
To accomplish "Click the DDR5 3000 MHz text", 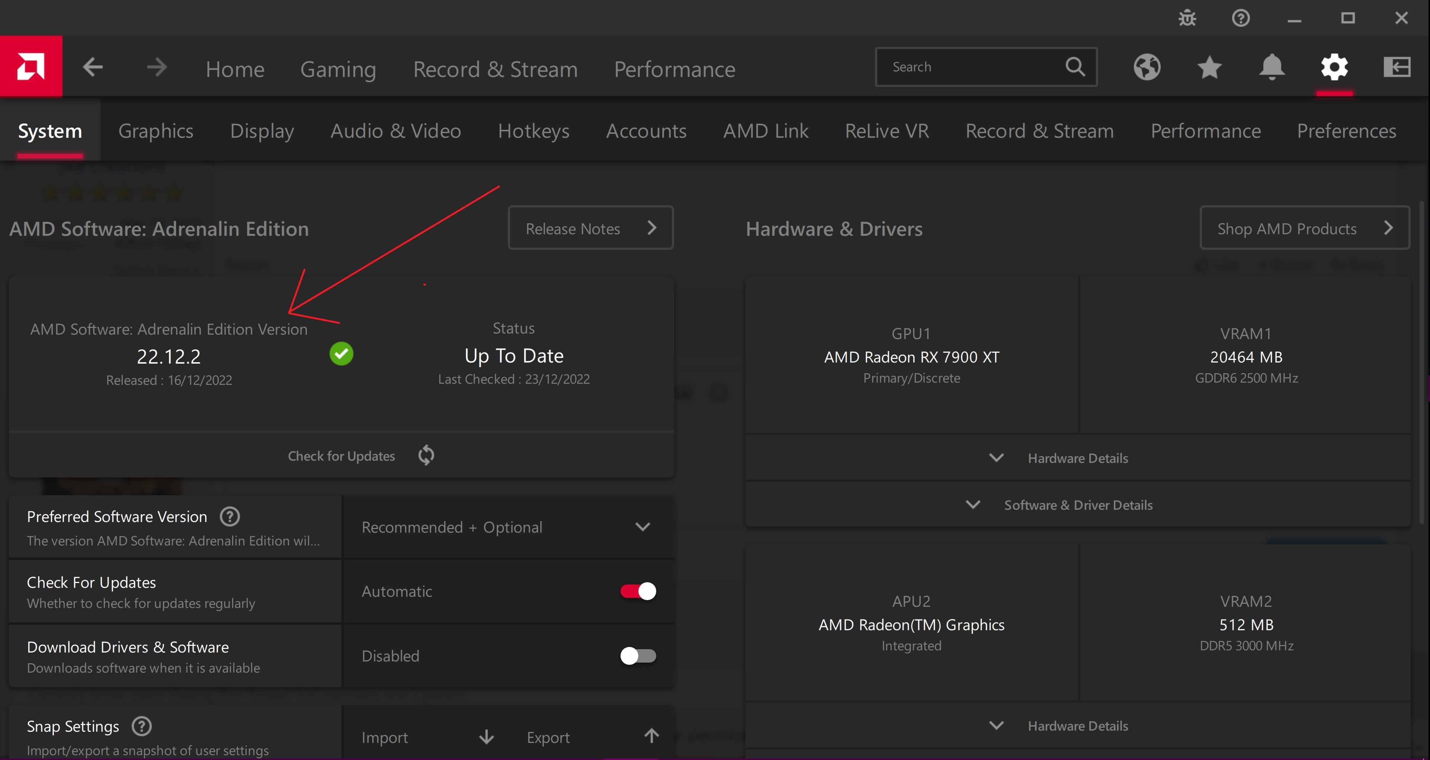I will 1246,646.
